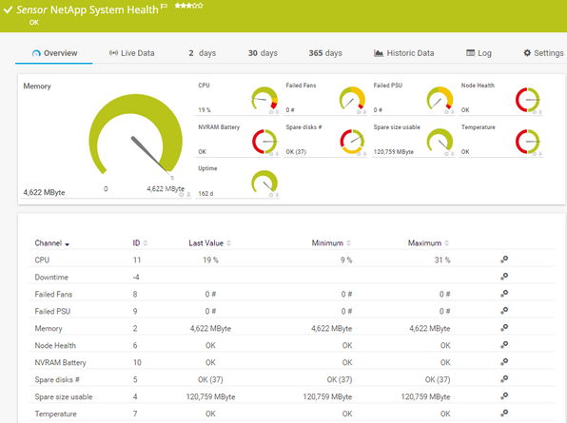Open settings gear for Spare size usable row
Image resolution: width=567 pixels, height=423 pixels.
tap(504, 395)
